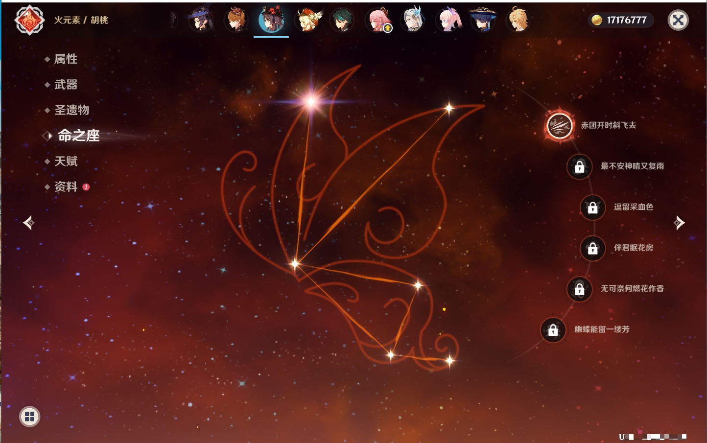
Task: Click the 火元素 / 胡桃 title text
Action: click(x=81, y=20)
